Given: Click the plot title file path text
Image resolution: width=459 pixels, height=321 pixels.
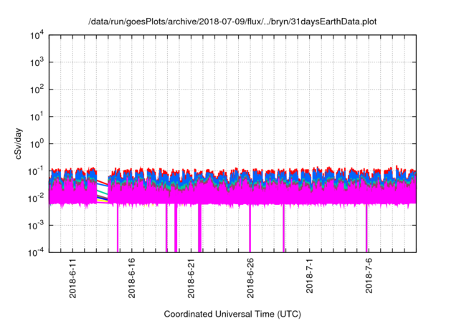Looking at the screenshot, I should (x=232, y=21).
